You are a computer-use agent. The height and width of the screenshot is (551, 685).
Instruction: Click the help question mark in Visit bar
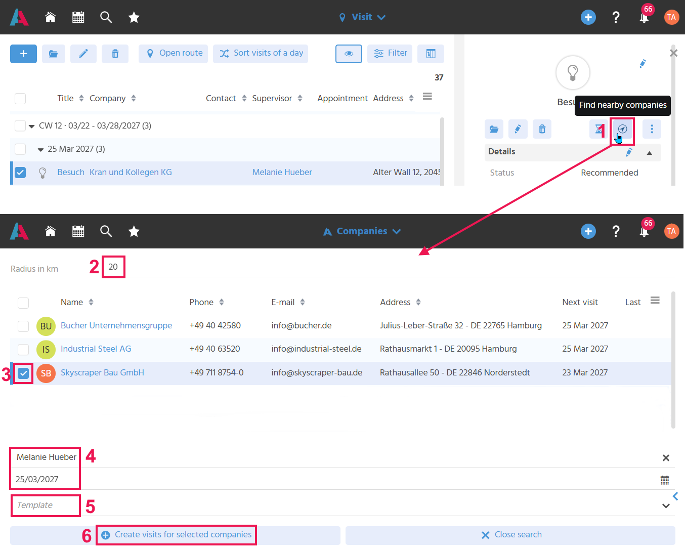click(x=616, y=17)
